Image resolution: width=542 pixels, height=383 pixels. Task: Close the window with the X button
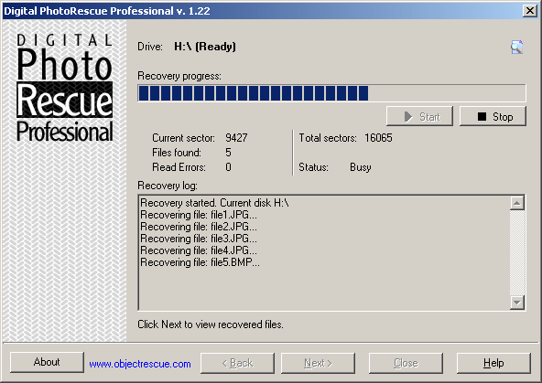[x=530, y=11]
